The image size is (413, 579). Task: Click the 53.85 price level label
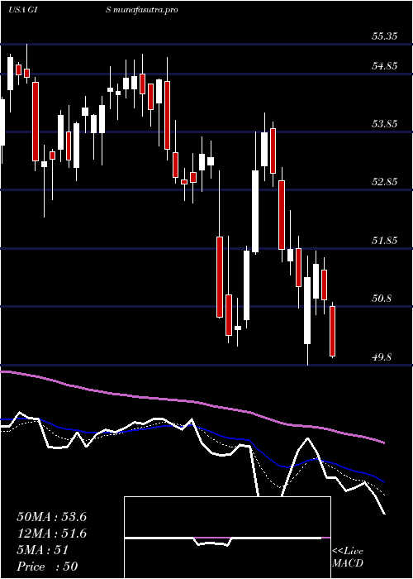[386, 124]
